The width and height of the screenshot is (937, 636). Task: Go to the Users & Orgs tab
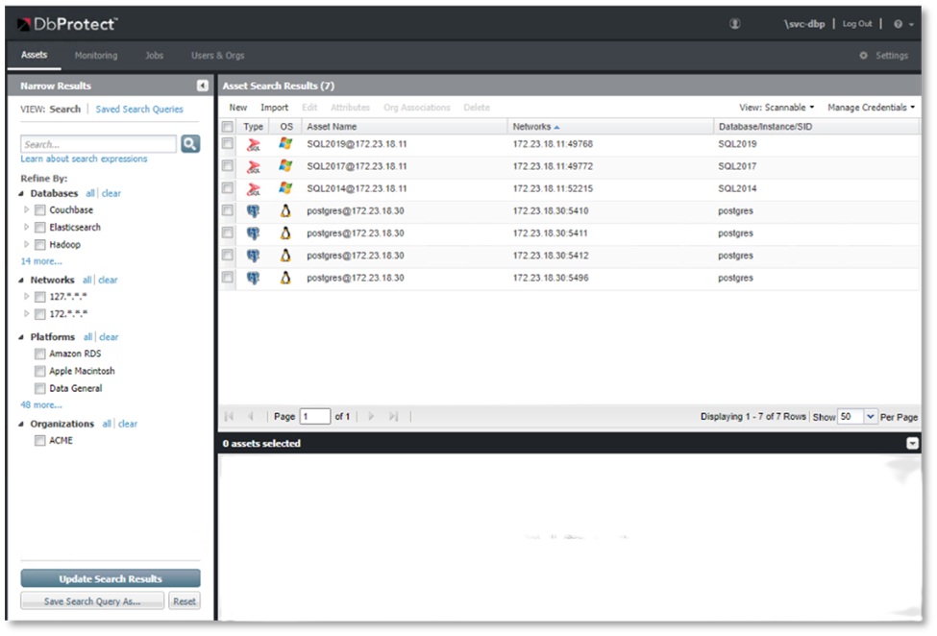coord(217,56)
